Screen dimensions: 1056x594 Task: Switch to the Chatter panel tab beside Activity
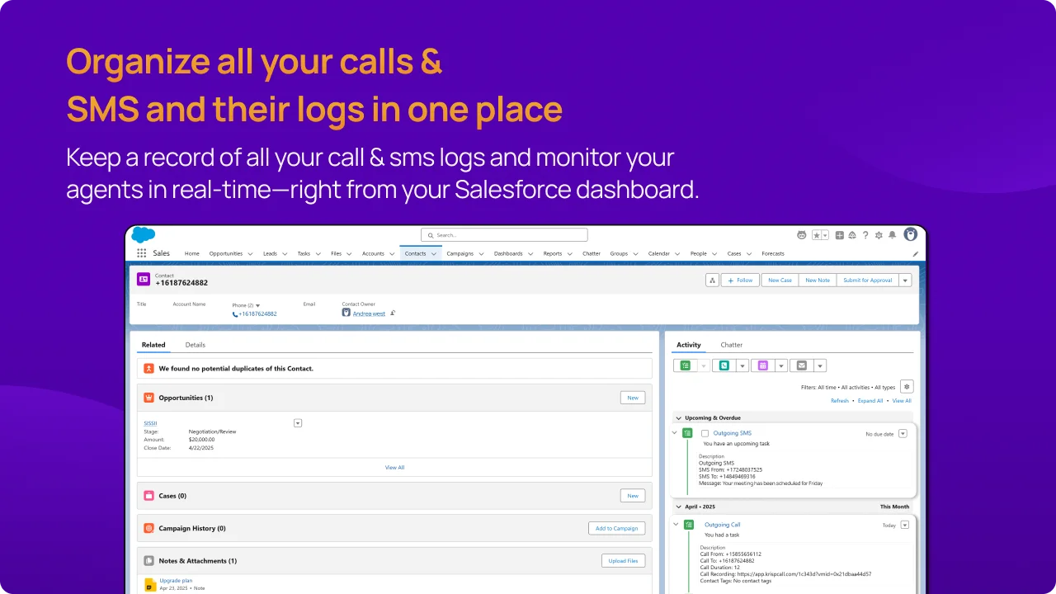tap(732, 345)
